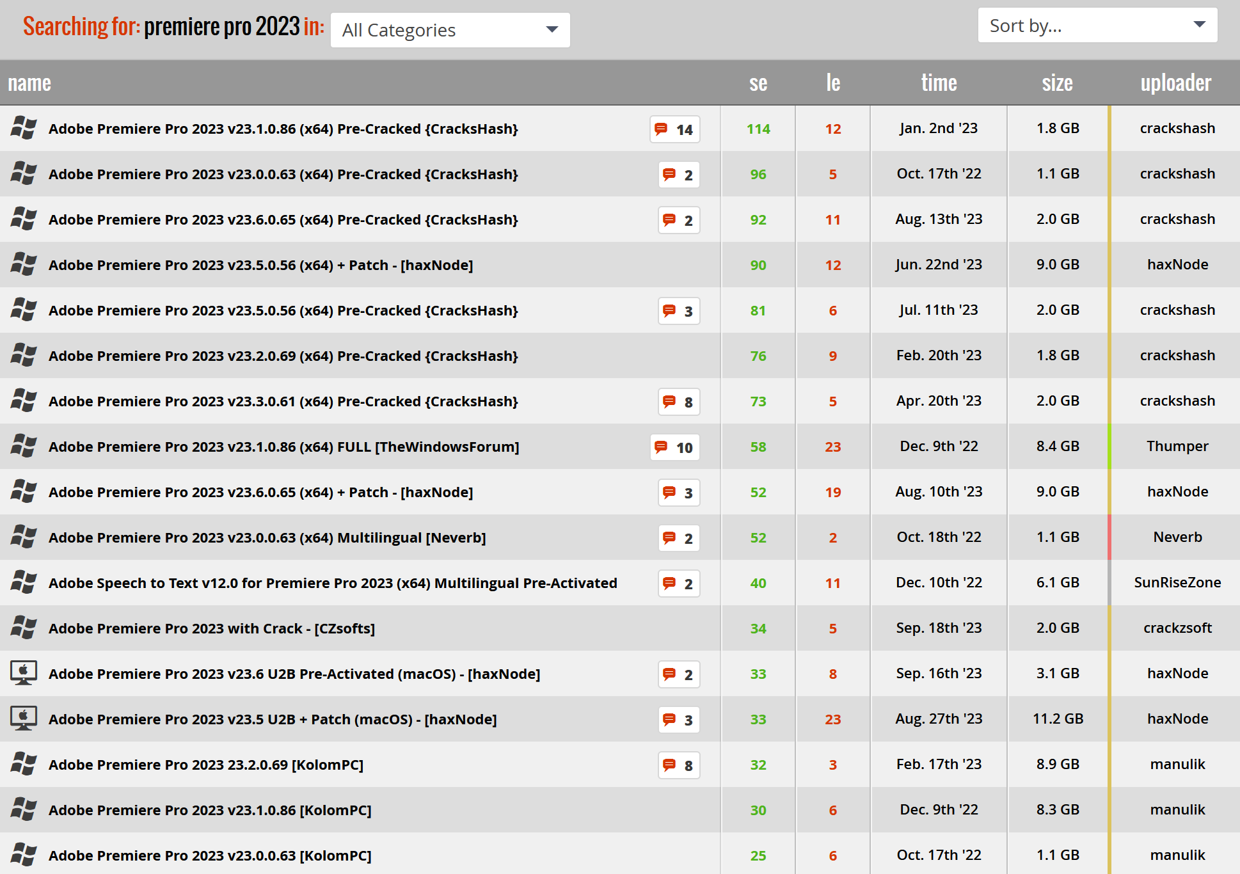This screenshot has height=874, width=1240.
Task: Click Windows icon beside Neverb Multilingual torrent
Action: pyautogui.click(x=24, y=537)
